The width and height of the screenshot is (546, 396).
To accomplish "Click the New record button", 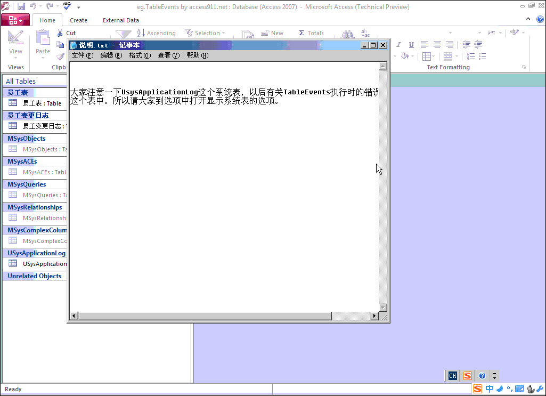I will point(272,33).
